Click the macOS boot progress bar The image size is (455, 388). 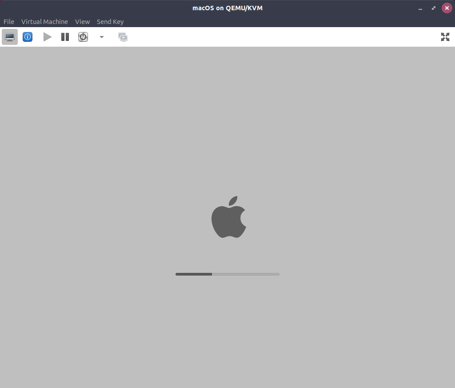click(x=227, y=274)
